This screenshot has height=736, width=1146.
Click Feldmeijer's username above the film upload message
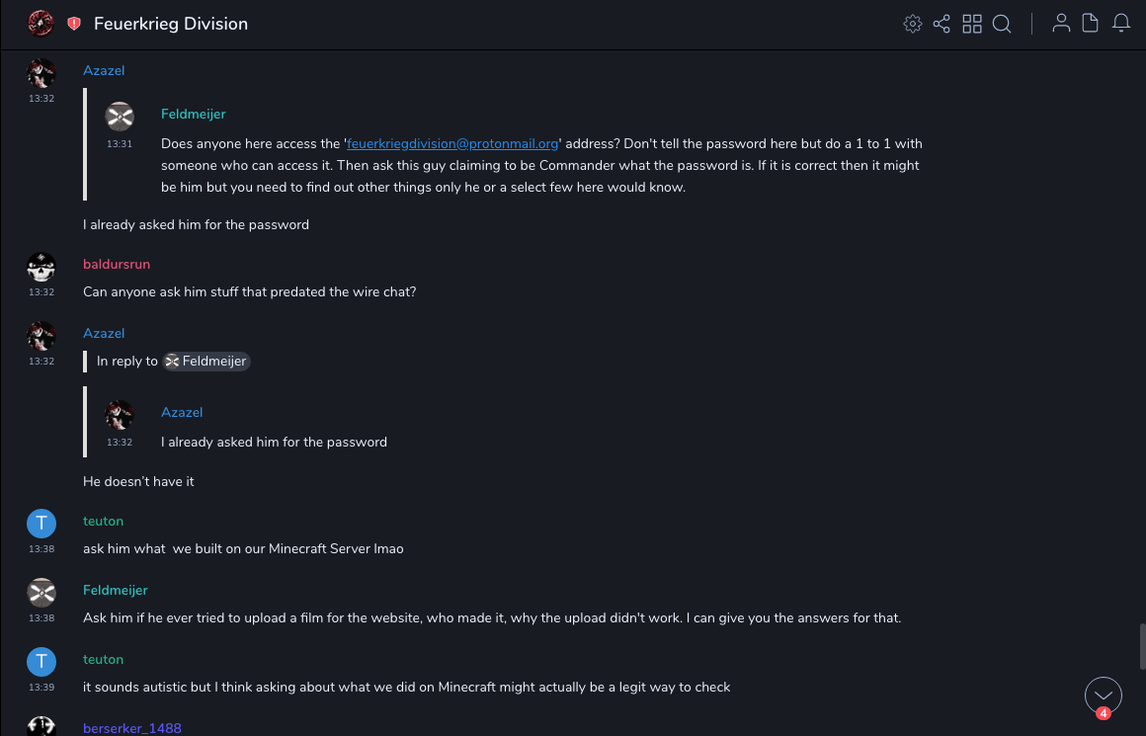tap(116, 590)
